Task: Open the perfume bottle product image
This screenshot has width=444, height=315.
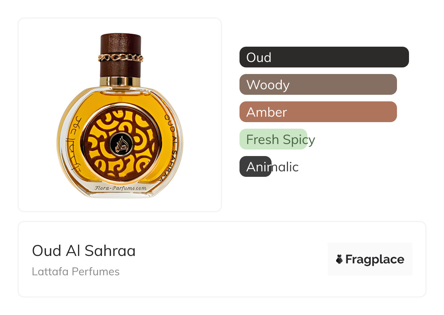Action: (x=120, y=115)
